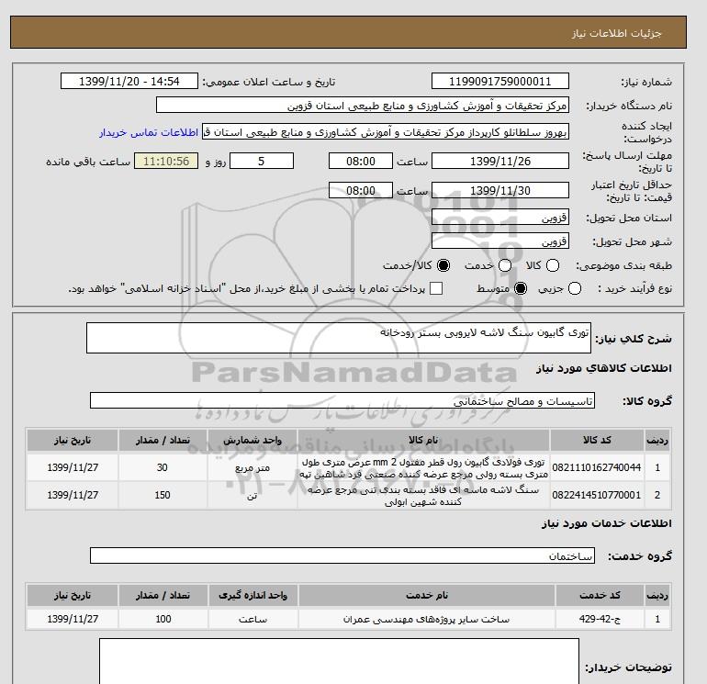Click the remaining time 11:10:56 field
Image resolution: width=707 pixels, height=684 pixels.
coord(166,161)
